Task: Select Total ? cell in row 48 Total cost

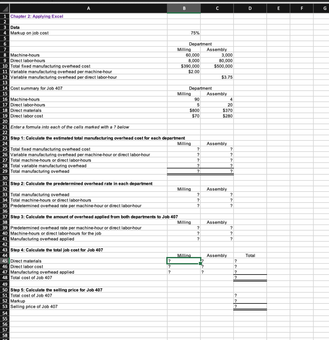Action: point(250,278)
